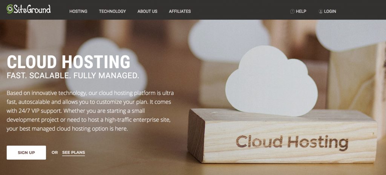
Task: Open the Login link text
Action: (330, 11)
